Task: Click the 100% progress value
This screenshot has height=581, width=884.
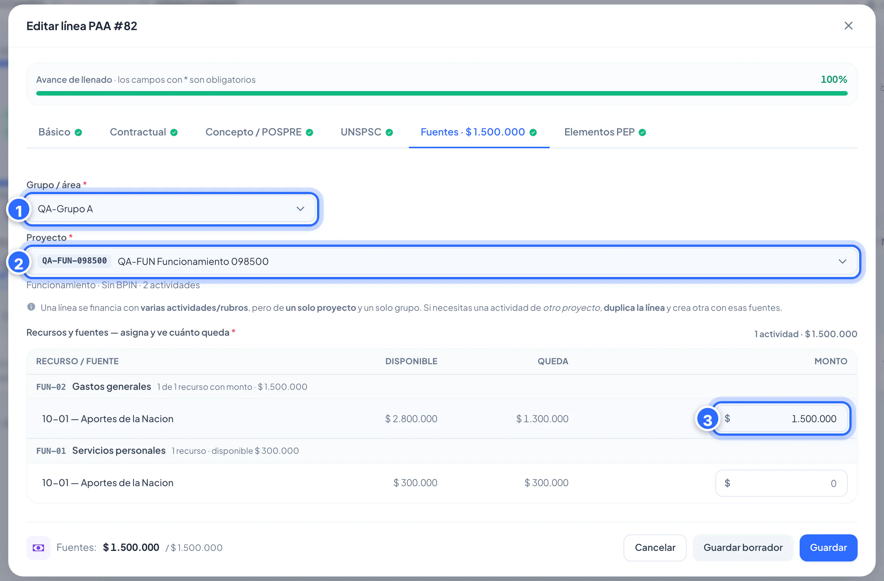Action: (834, 79)
